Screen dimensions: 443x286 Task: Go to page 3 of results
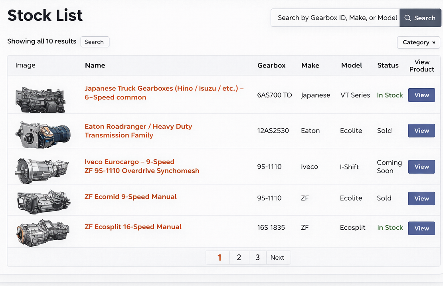[257, 258]
